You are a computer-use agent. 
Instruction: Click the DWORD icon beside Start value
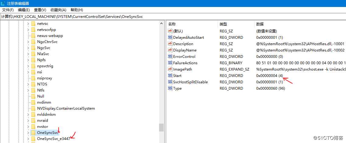170,75
